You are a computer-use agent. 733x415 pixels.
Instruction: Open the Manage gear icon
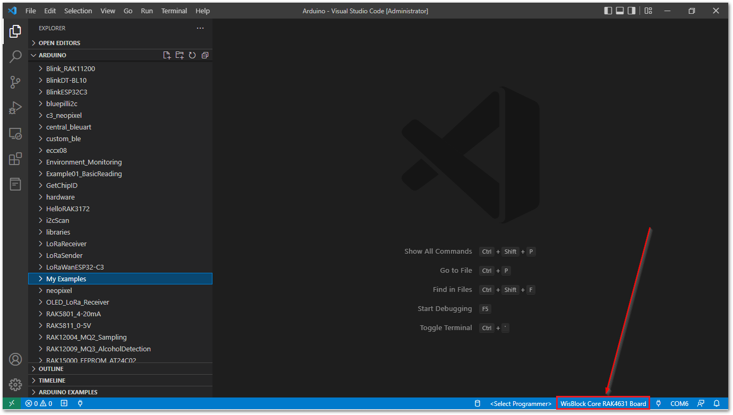[15, 385]
